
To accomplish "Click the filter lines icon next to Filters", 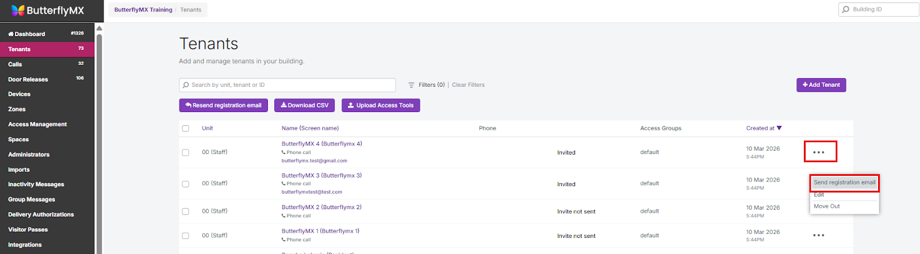I will (x=411, y=85).
